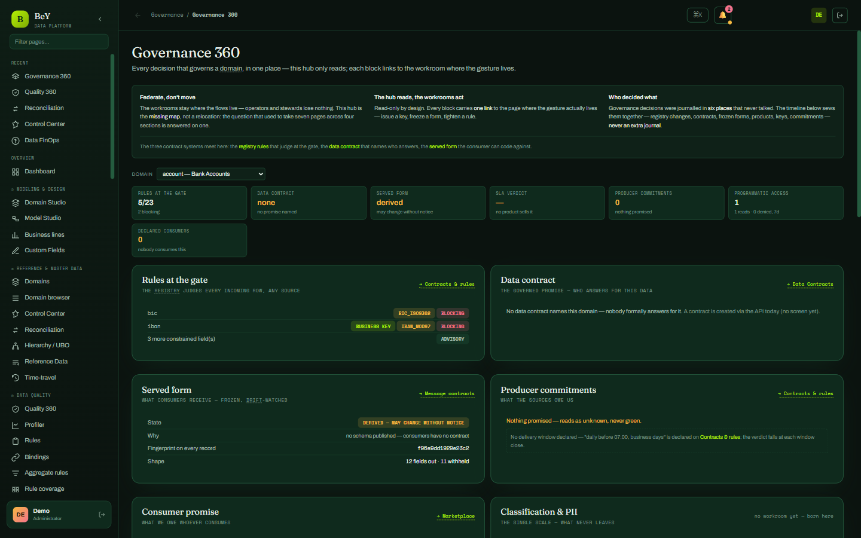Follow the Marketplace link
This screenshot has width=861, height=538.
click(456, 516)
